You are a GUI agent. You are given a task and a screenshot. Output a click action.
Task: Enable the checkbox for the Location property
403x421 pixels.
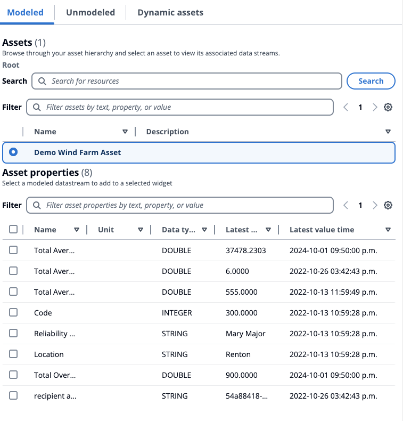pyautogui.click(x=13, y=354)
